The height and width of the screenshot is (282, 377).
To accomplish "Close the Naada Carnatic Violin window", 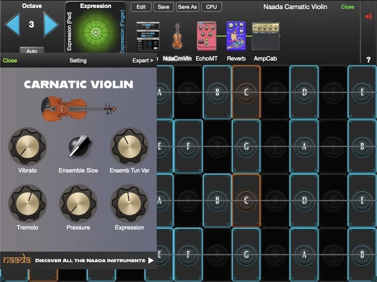I will (347, 7).
